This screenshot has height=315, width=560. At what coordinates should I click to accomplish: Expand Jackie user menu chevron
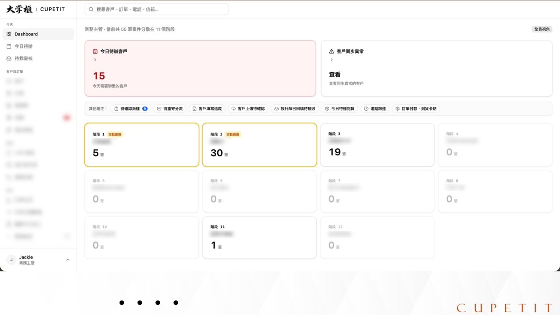tap(68, 260)
